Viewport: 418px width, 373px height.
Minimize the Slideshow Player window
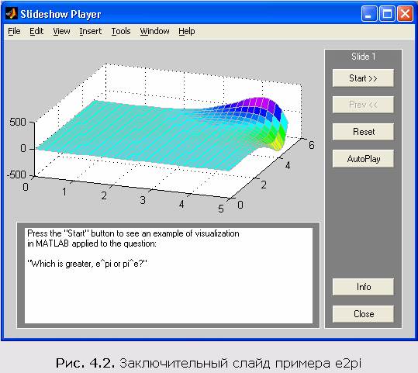pos(368,13)
